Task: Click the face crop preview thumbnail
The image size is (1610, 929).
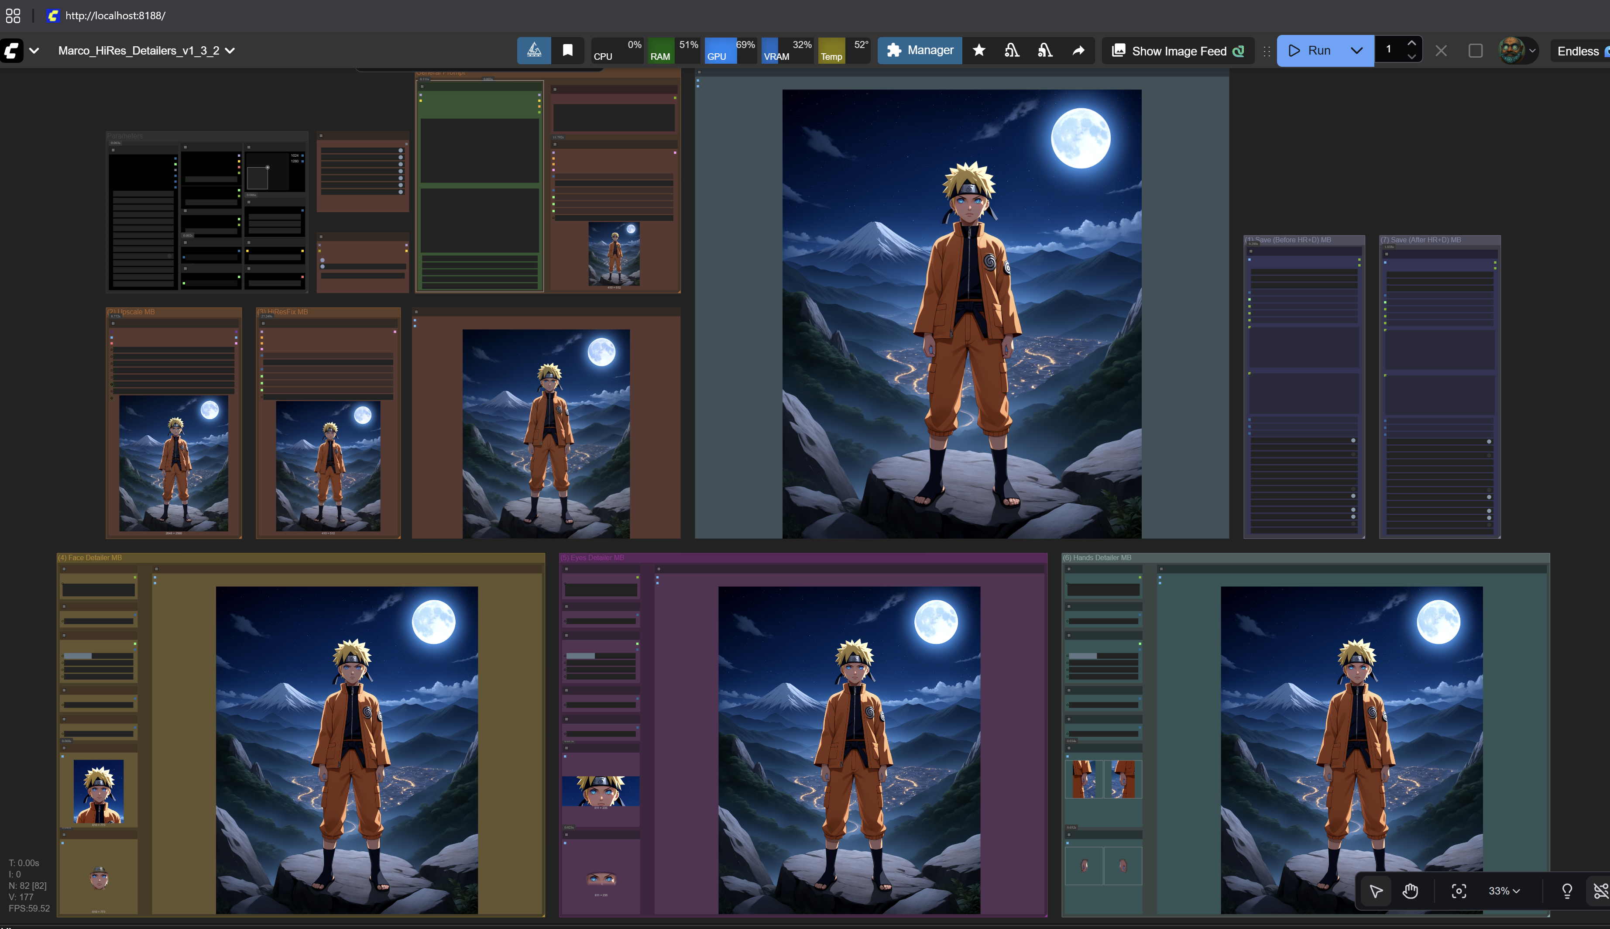Action: 98,792
